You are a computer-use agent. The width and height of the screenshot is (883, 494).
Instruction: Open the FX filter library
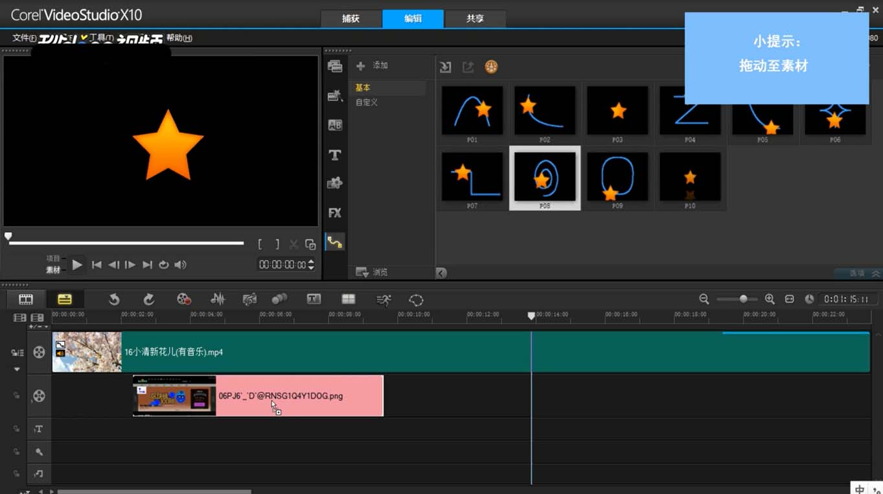335,212
